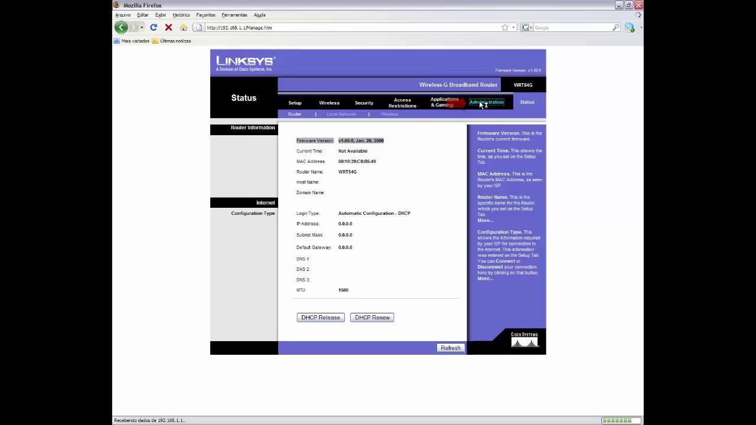The width and height of the screenshot is (756, 425).
Task: Open the More... link under Router Name help
Action: (x=485, y=220)
